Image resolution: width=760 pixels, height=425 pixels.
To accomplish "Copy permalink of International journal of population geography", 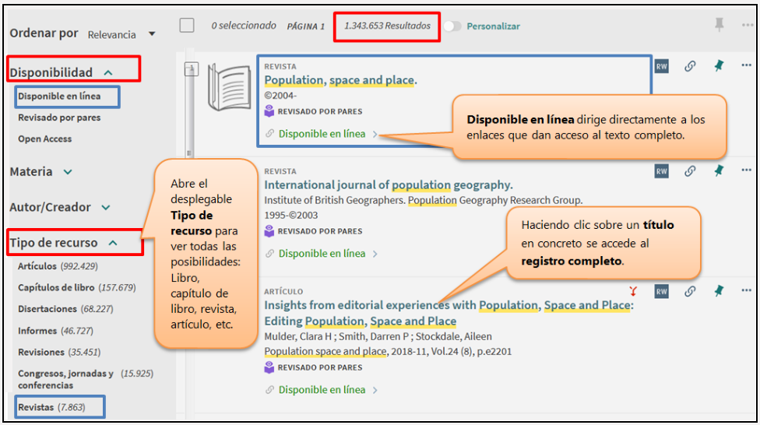I will (689, 171).
